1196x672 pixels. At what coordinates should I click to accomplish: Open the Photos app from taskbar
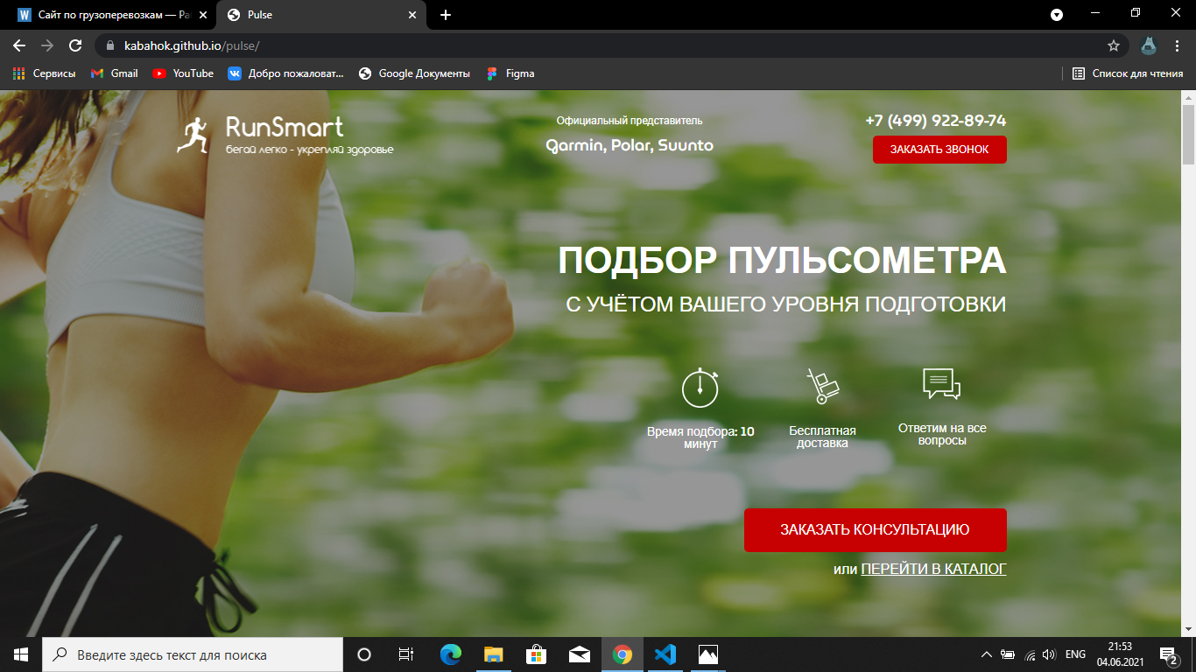tap(708, 654)
